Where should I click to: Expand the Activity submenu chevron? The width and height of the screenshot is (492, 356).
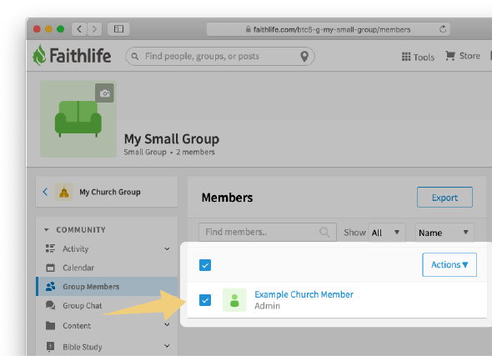[167, 249]
